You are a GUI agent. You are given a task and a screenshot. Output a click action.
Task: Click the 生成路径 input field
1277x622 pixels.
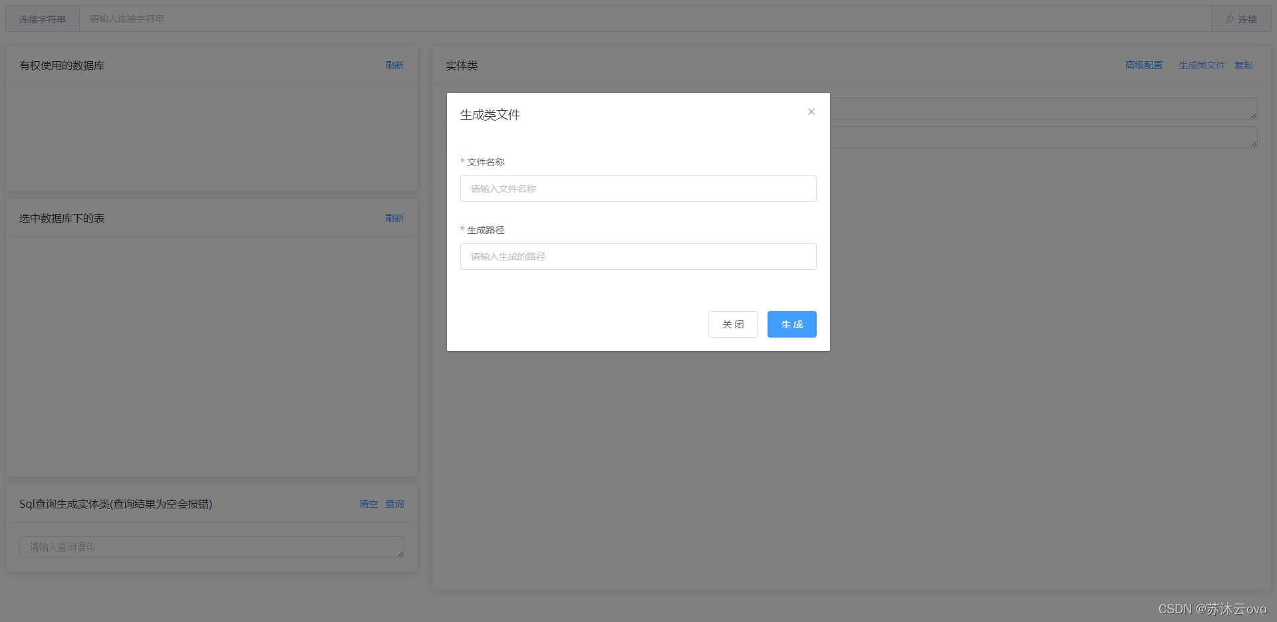click(638, 257)
